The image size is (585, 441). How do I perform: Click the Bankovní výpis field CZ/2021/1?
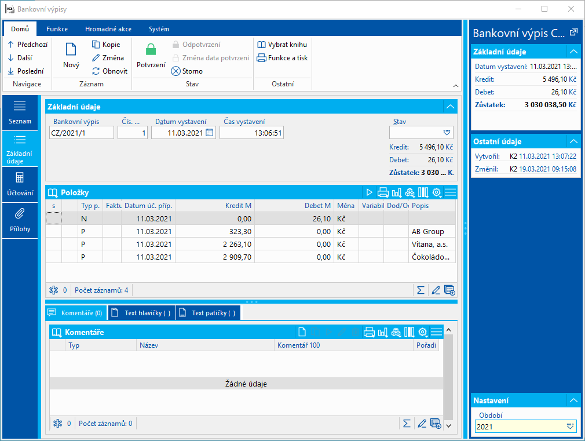coord(81,133)
